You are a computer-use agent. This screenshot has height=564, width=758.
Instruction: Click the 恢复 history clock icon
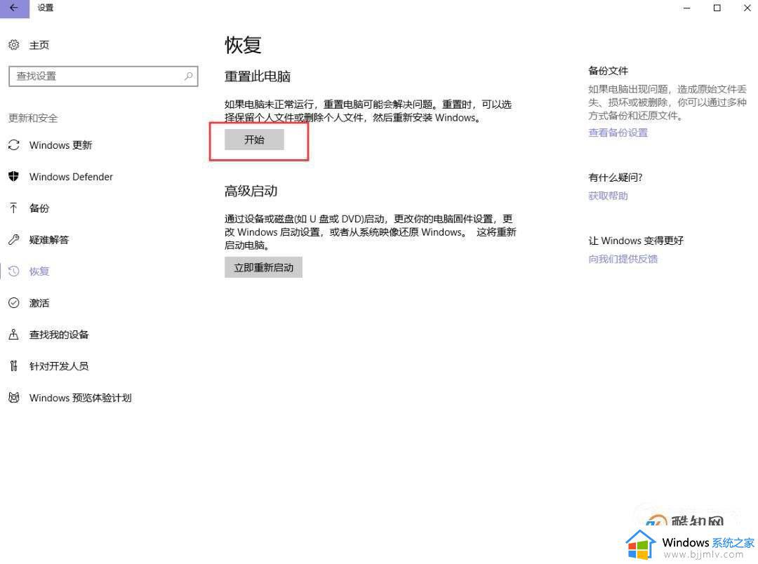[13, 271]
